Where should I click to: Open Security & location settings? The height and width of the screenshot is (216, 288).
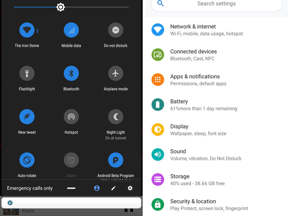(217, 205)
